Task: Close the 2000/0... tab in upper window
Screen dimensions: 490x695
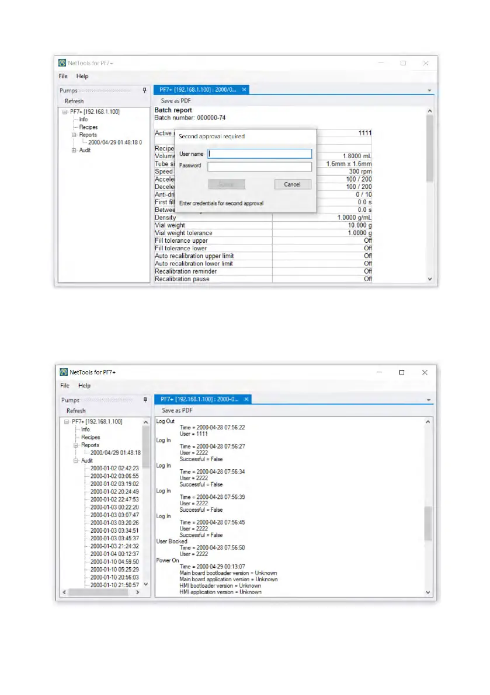Action: tap(244, 89)
